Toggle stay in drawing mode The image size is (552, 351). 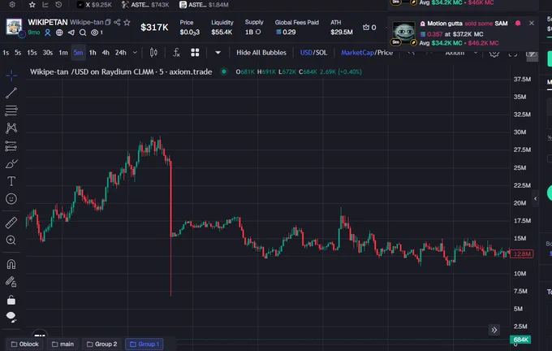tap(11, 282)
